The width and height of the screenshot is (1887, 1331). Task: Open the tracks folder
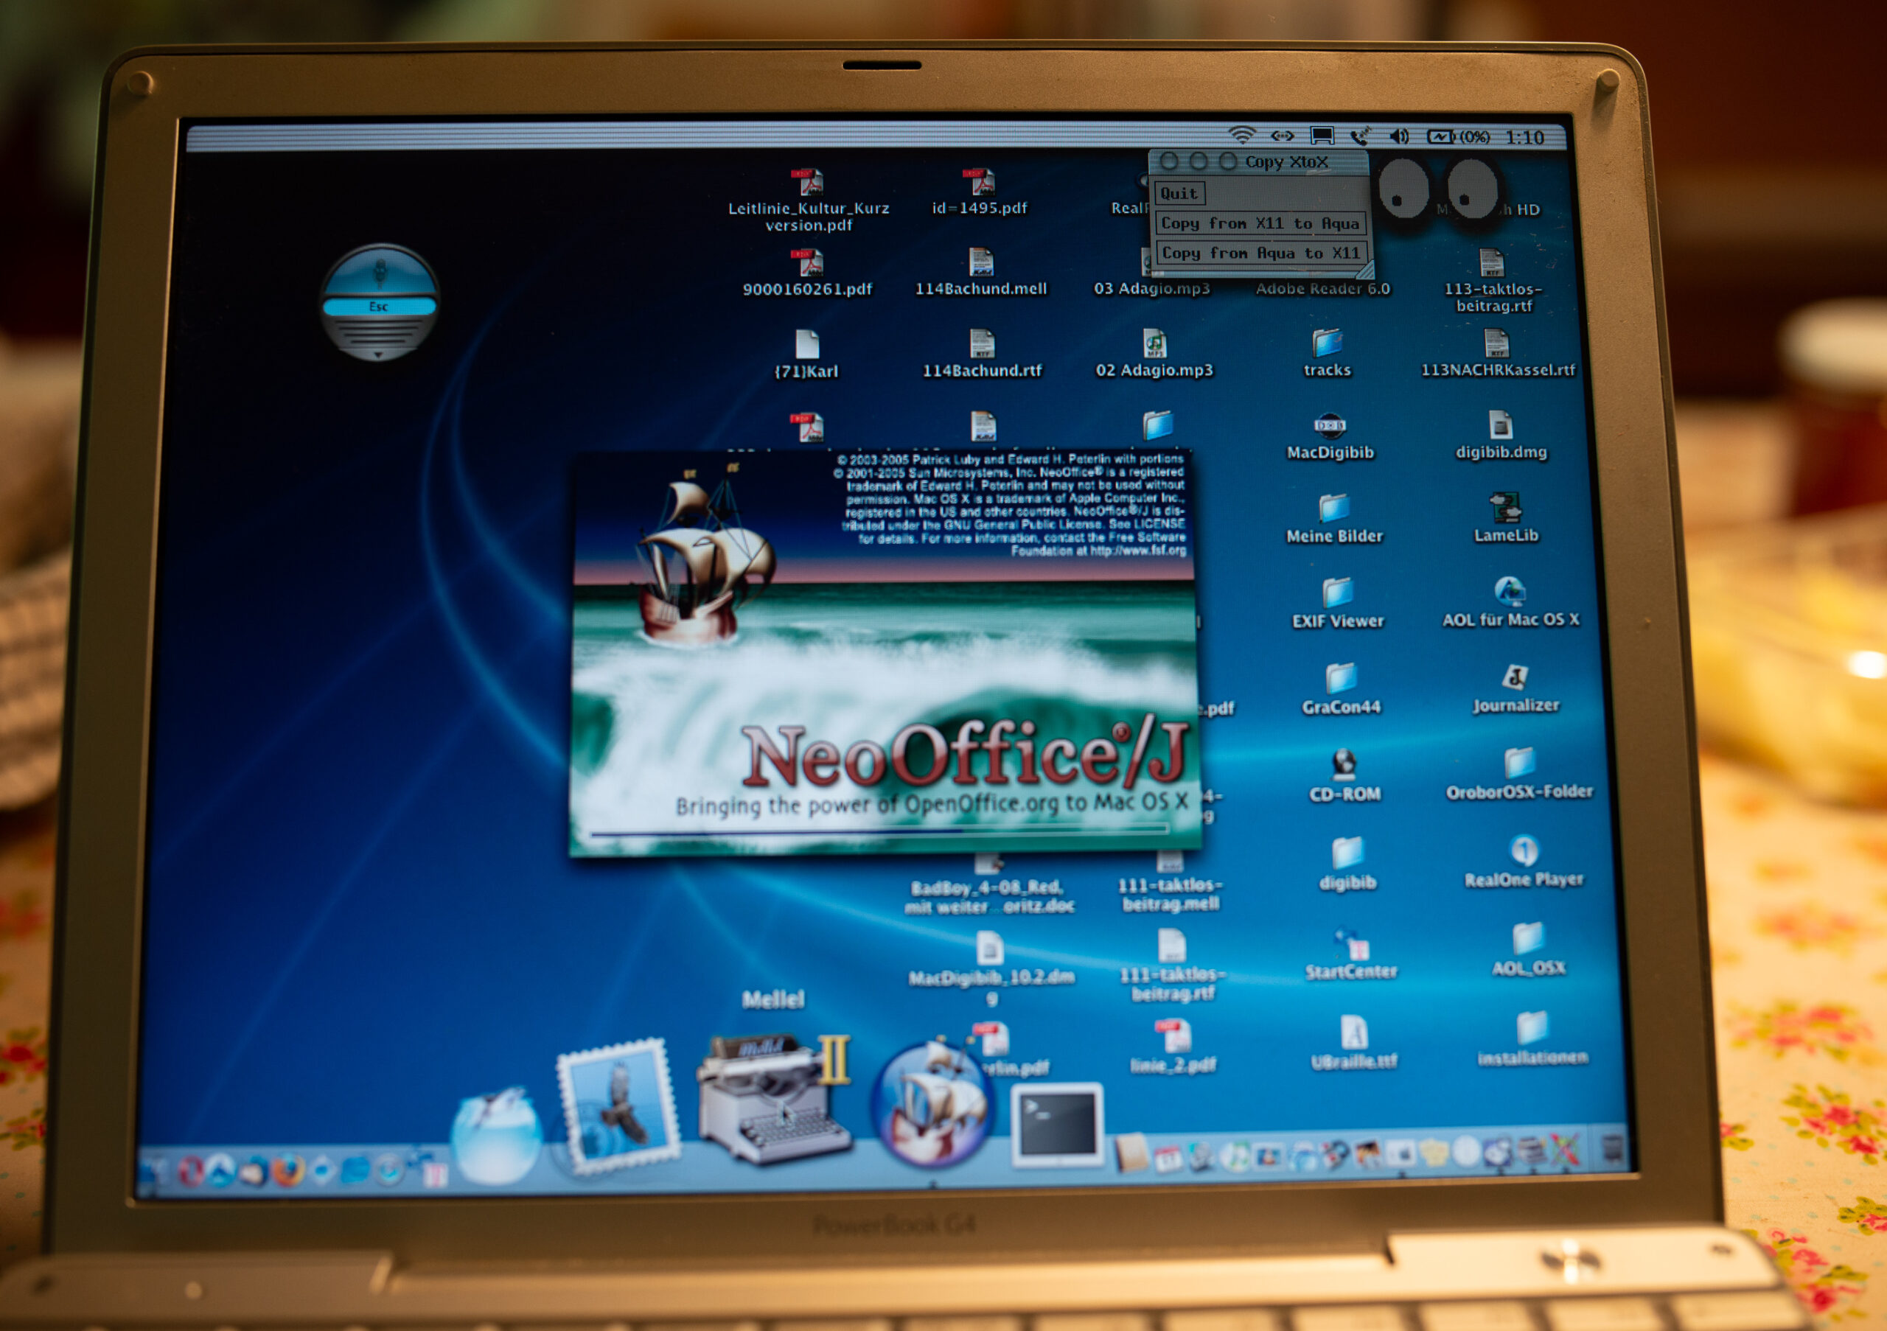click(x=1327, y=343)
